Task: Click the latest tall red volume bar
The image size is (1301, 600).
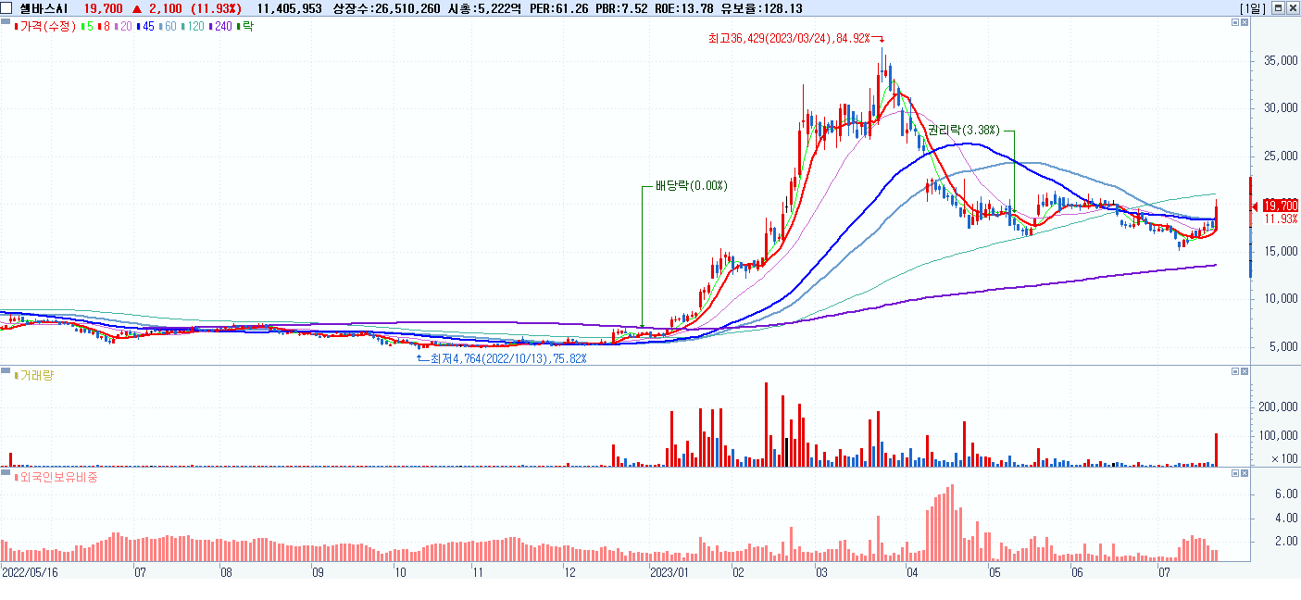Action: click(x=1216, y=449)
